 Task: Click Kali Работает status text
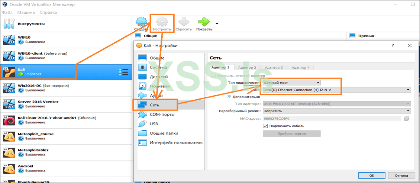coord(33,74)
